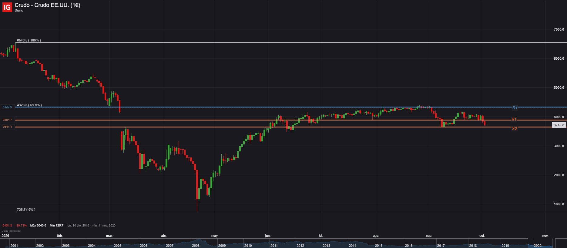Click the mar. month label on time axis
This screenshot has width=567, height=248.
[x=109, y=236]
